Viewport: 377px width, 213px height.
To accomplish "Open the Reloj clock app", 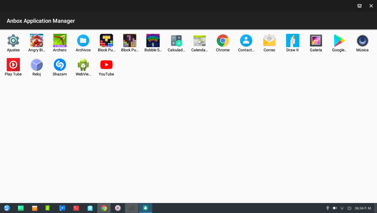I will tap(36, 65).
